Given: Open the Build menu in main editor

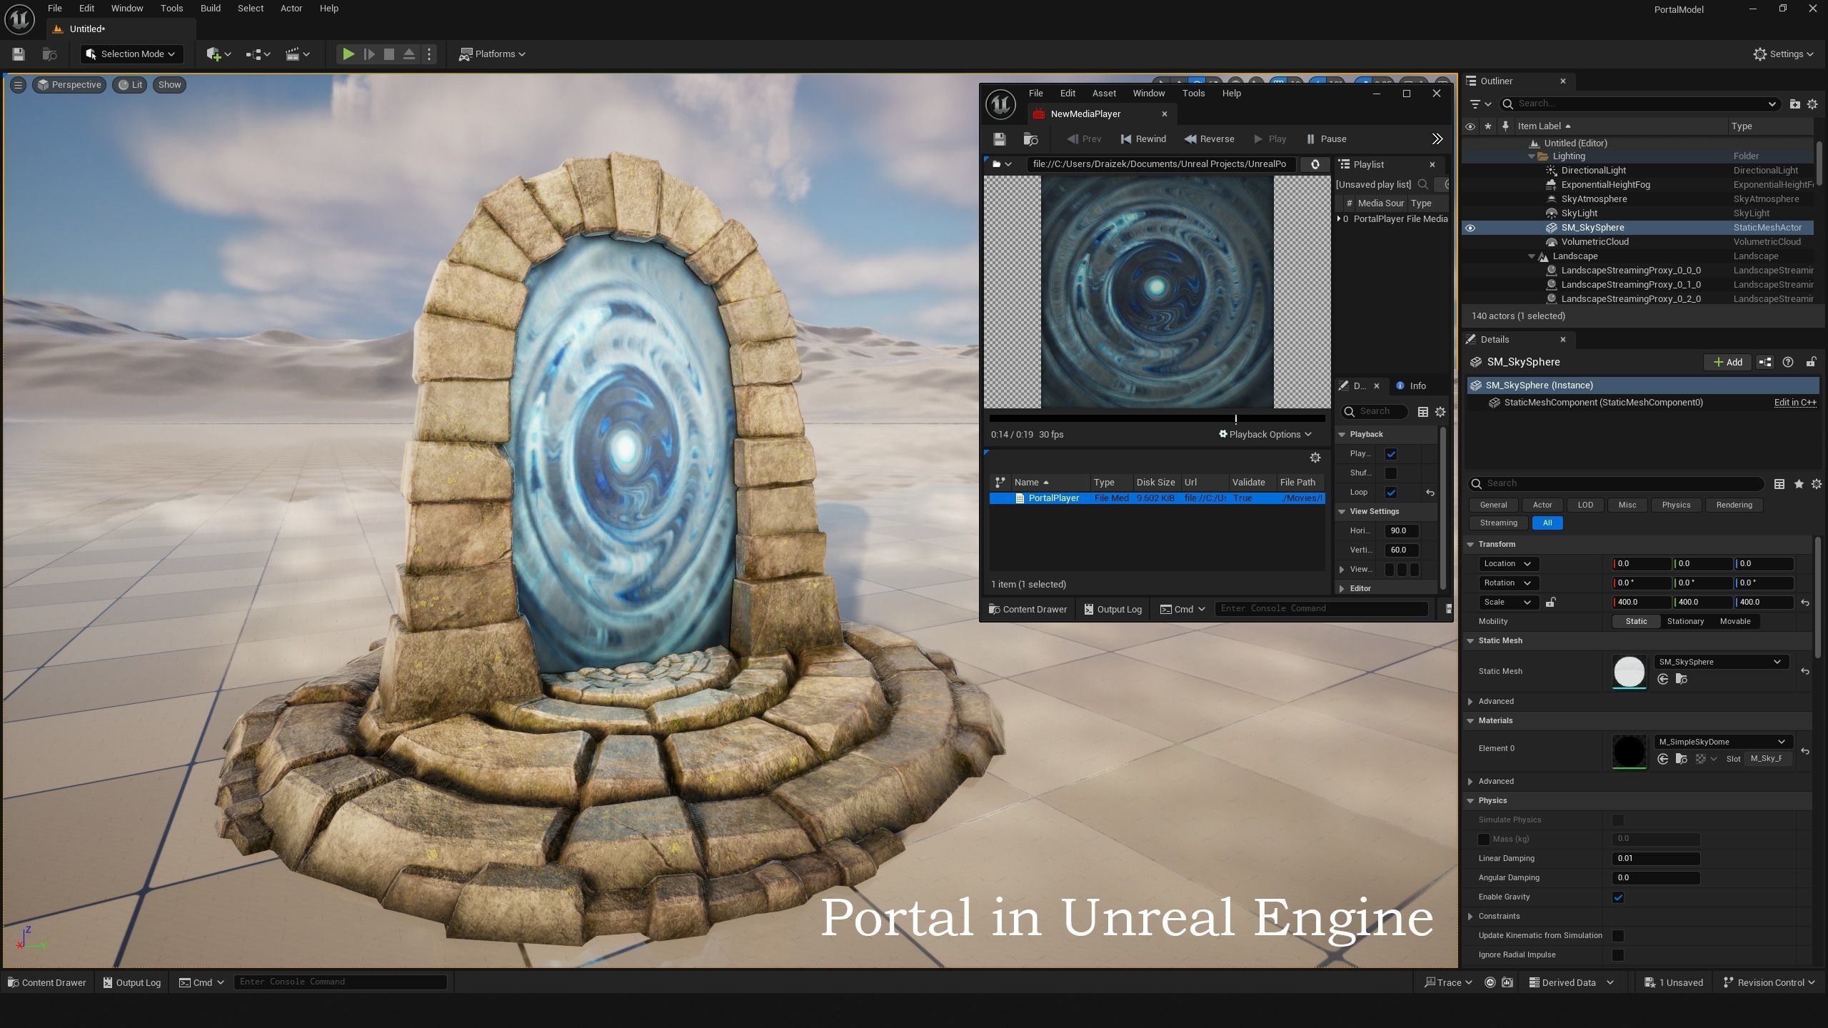Looking at the screenshot, I should [x=210, y=9].
